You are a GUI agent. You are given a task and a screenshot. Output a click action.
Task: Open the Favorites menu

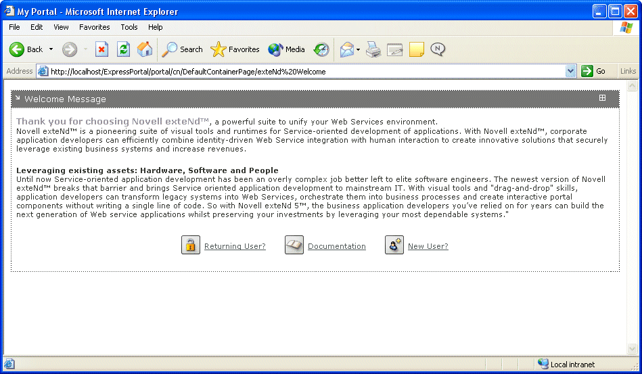(95, 27)
